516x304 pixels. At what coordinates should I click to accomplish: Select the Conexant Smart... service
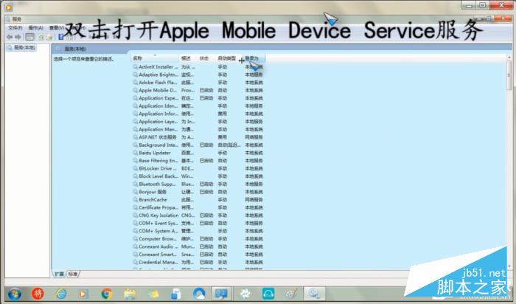[x=198, y=255]
